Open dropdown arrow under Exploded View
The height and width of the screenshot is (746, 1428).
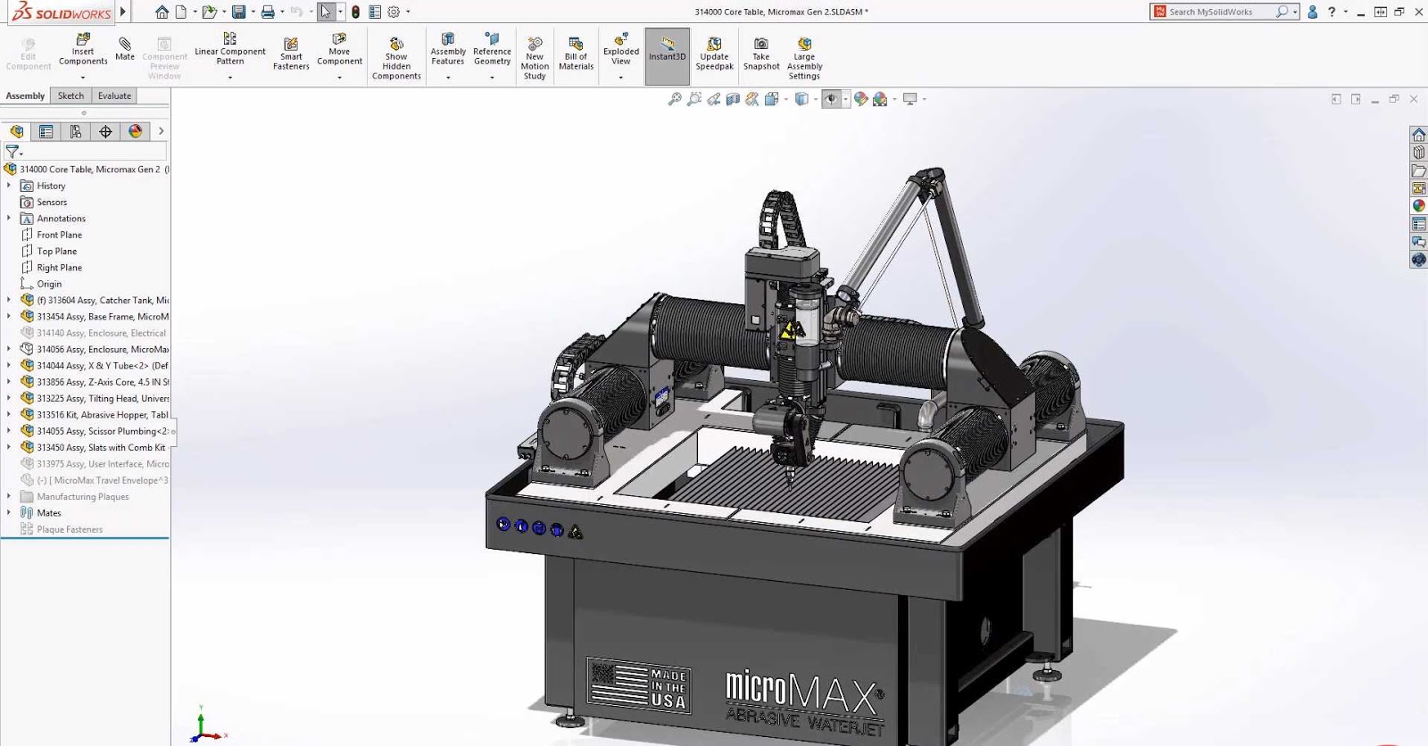621,78
